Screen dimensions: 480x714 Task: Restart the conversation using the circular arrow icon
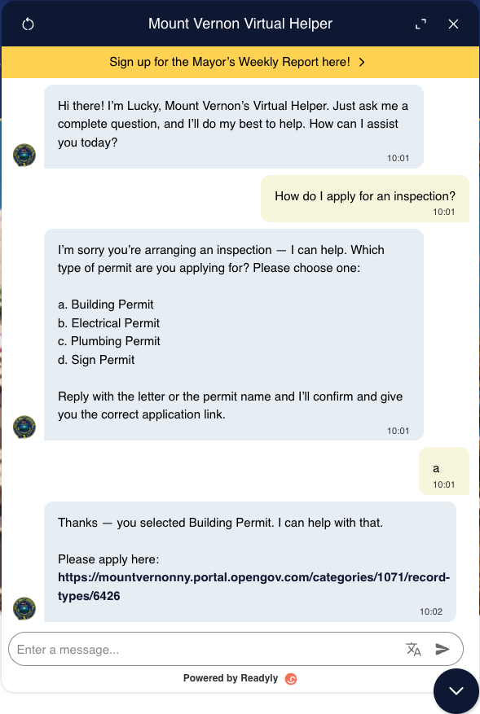(29, 24)
